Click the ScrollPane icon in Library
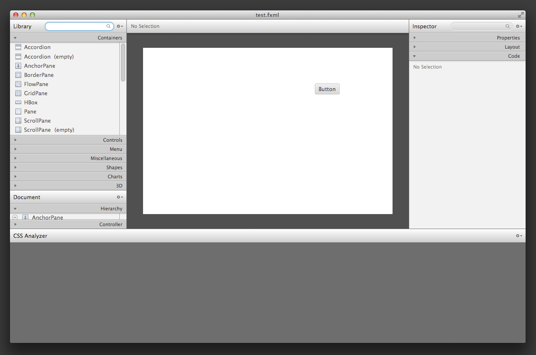 pyautogui.click(x=18, y=121)
